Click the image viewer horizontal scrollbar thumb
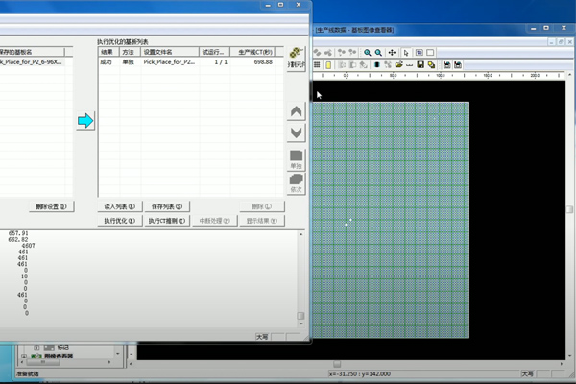Image resolution: width=576 pixels, height=384 pixels. pos(337,364)
